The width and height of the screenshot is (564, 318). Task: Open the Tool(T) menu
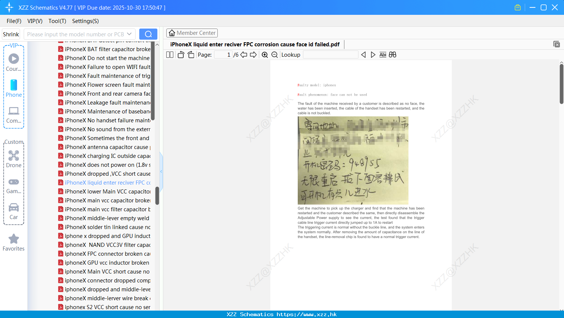[x=57, y=21]
